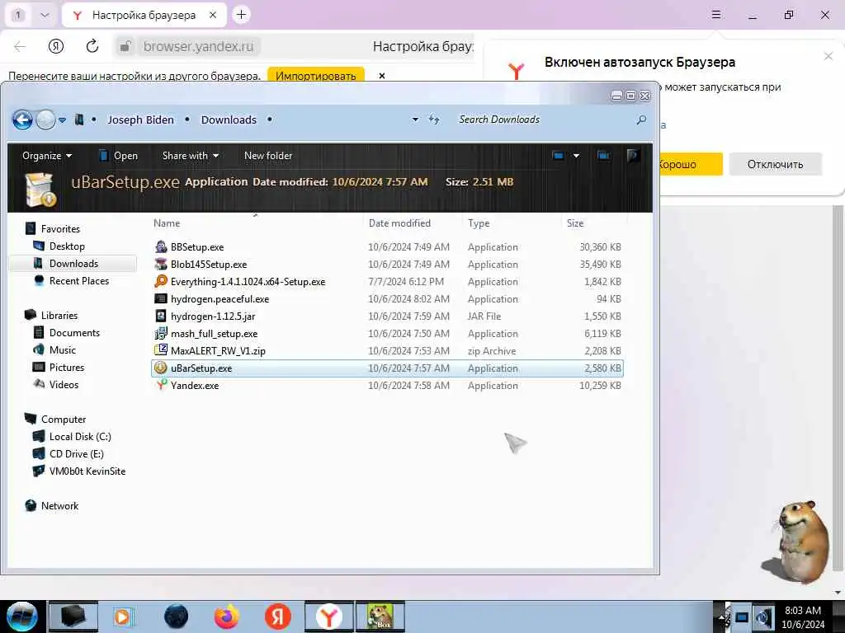The width and height of the screenshot is (845, 633).
Task: Click the Back arrow in Explorer window
Action: 22,120
